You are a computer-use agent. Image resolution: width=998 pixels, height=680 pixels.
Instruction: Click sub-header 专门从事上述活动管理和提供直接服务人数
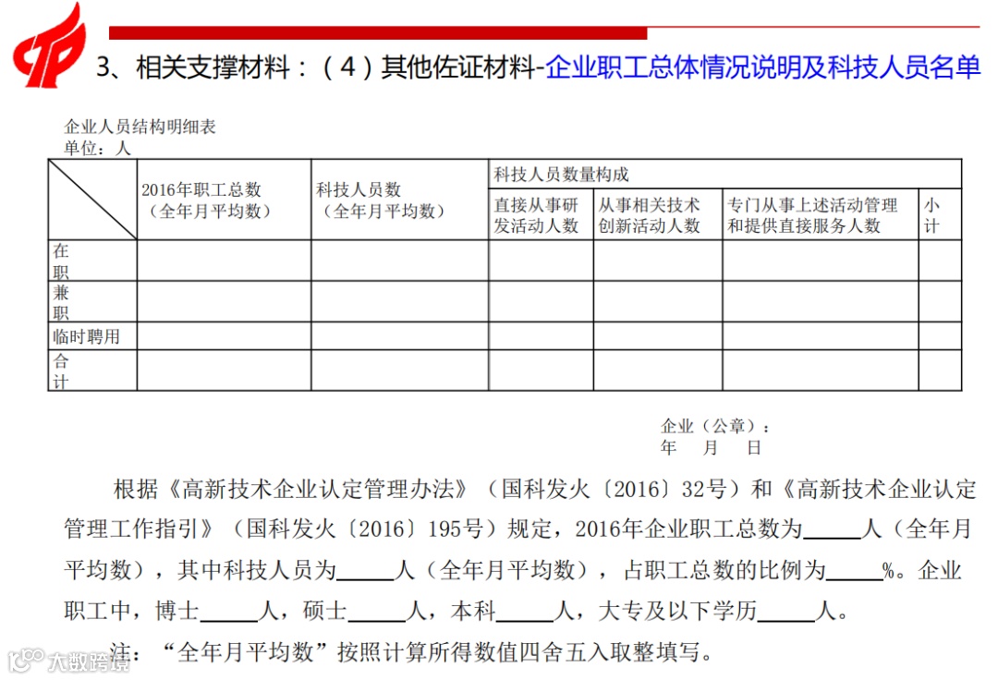(812, 215)
